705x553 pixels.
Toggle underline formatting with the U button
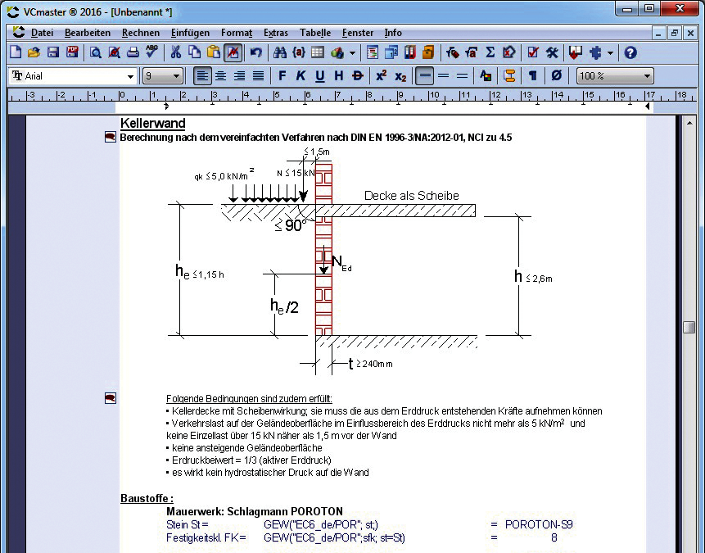tap(319, 76)
